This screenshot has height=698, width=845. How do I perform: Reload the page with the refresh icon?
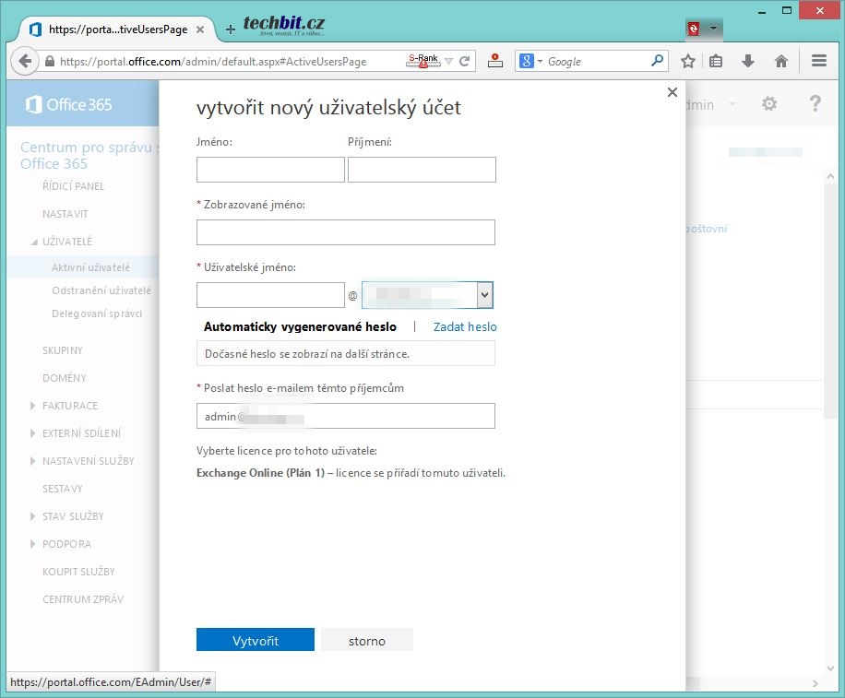(x=466, y=62)
